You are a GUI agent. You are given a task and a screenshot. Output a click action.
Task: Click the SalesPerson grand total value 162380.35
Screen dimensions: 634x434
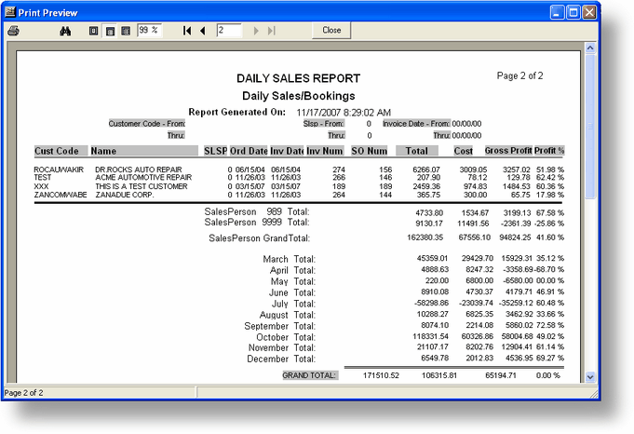click(x=425, y=237)
